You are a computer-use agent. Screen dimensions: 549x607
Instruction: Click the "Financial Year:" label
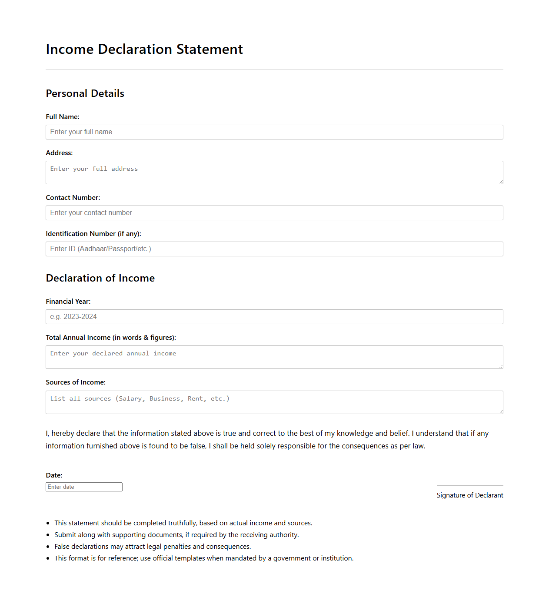coord(68,302)
